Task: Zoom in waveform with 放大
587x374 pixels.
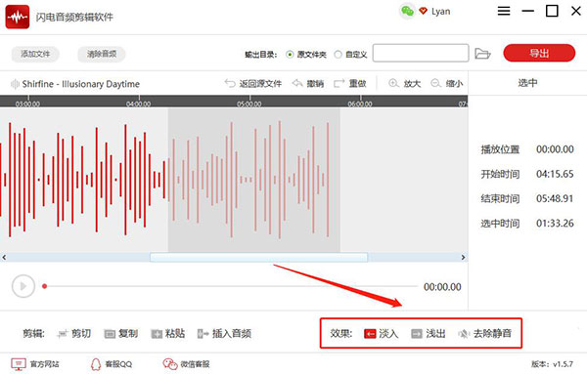Action: tap(405, 83)
